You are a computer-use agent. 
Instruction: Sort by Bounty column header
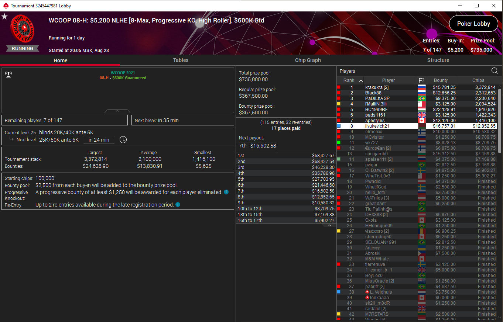[x=441, y=80]
